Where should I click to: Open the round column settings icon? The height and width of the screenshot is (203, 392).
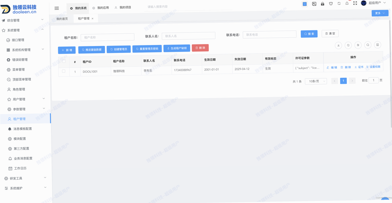click(x=358, y=45)
